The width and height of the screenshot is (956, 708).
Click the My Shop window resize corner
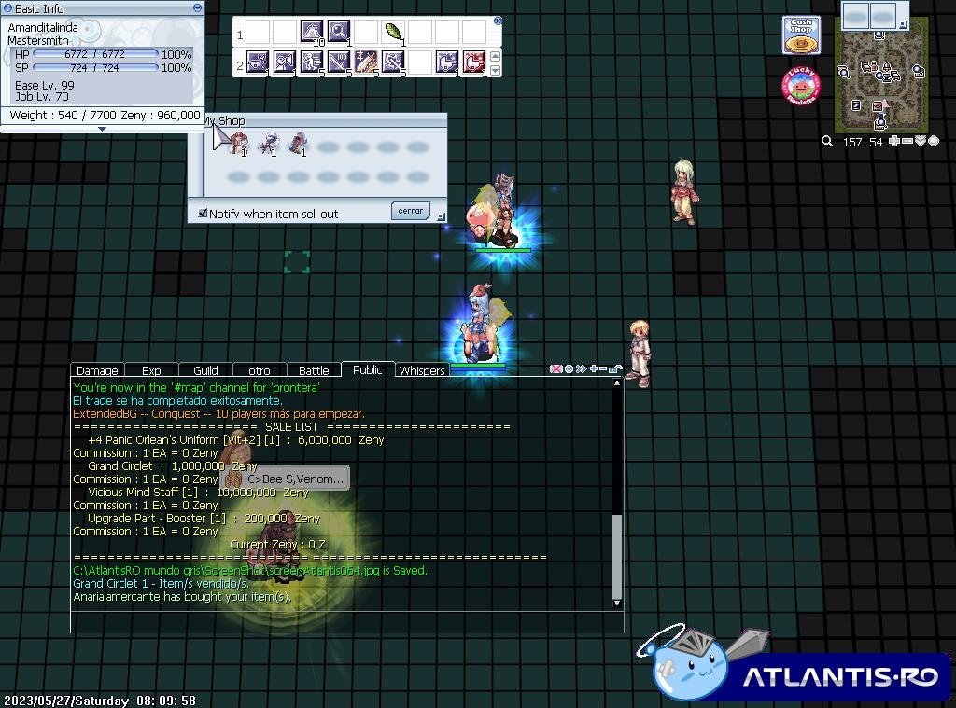point(442,217)
